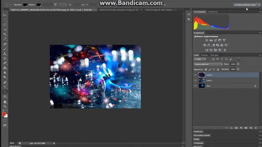The image size is (262, 147).
Task: Select the Dodge tool
Action: [x=5, y=77]
